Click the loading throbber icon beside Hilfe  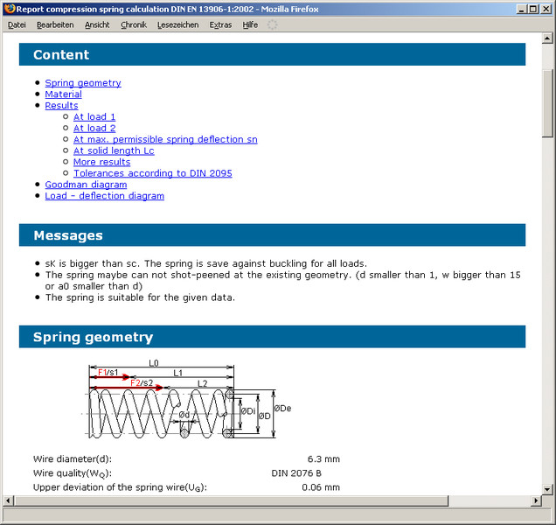[272, 24]
